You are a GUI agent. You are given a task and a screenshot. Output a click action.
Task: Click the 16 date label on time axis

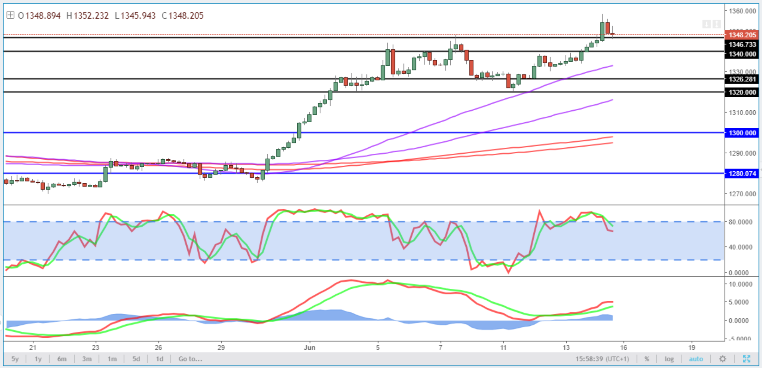coord(624,347)
